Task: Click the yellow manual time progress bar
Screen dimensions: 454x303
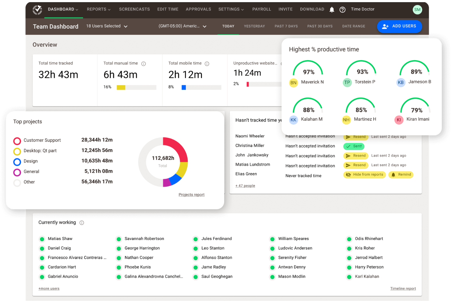Action: pyautogui.click(x=121, y=87)
